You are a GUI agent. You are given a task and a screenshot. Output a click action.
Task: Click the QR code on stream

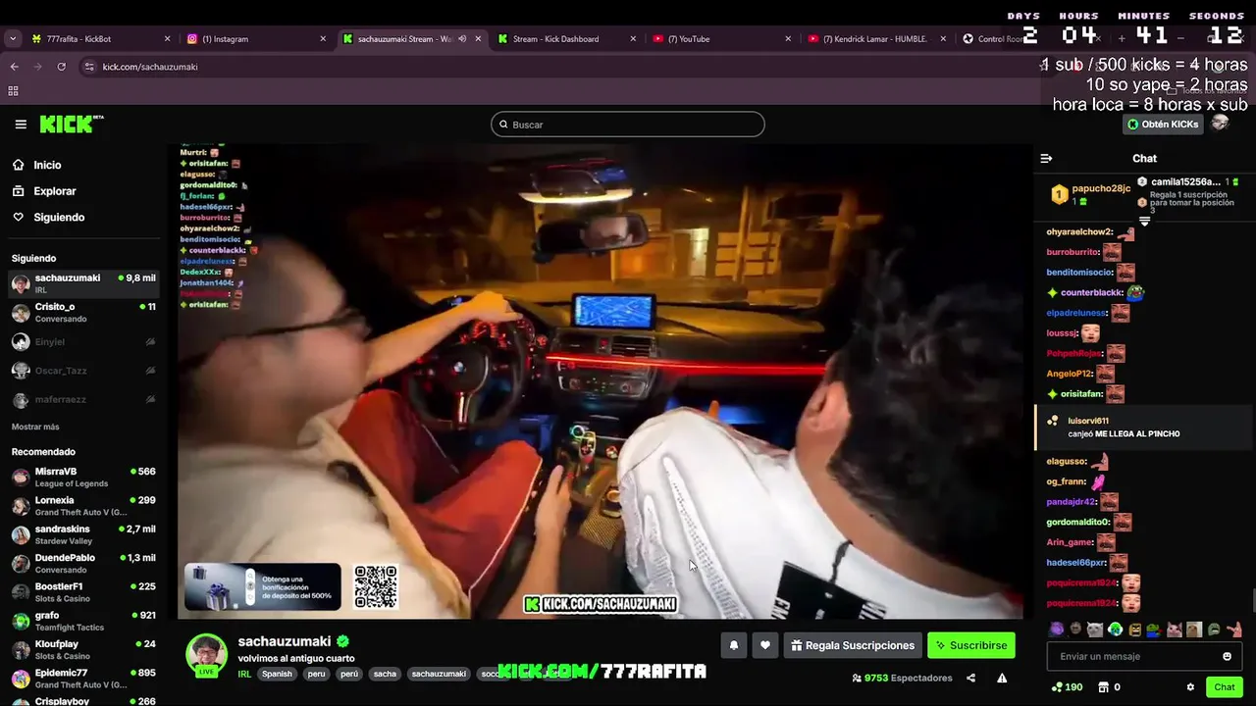pos(376,586)
